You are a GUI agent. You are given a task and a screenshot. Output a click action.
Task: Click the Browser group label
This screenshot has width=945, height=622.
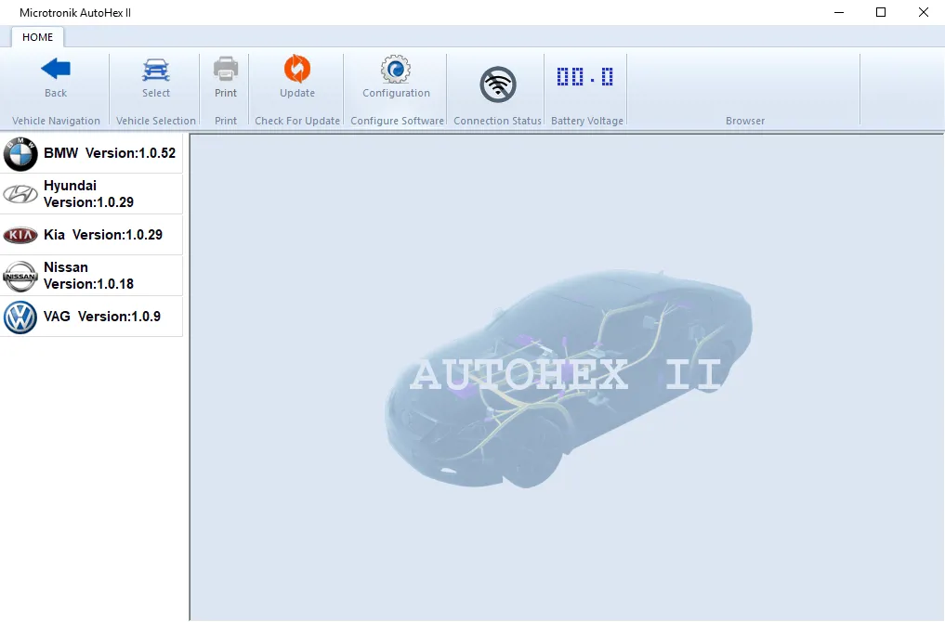tap(745, 121)
